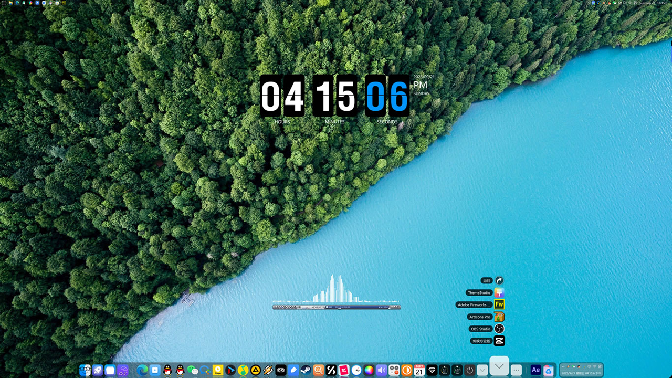Collapse the large chevron stack in dock
Image resolution: width=672 pixels, height=378 pixels.
coord(499,366)
